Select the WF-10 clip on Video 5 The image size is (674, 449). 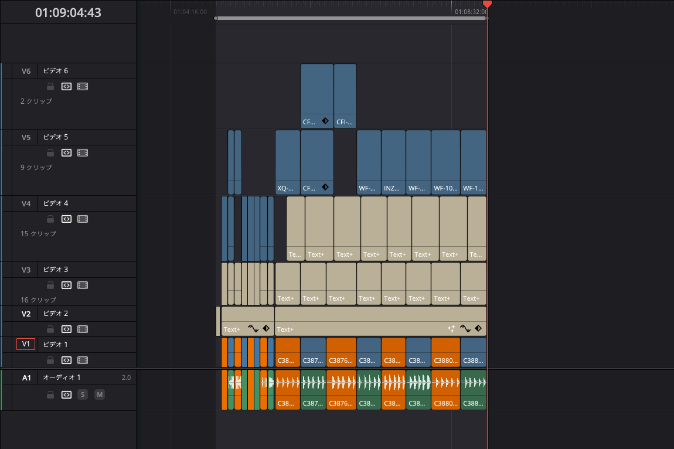[446, 162]
